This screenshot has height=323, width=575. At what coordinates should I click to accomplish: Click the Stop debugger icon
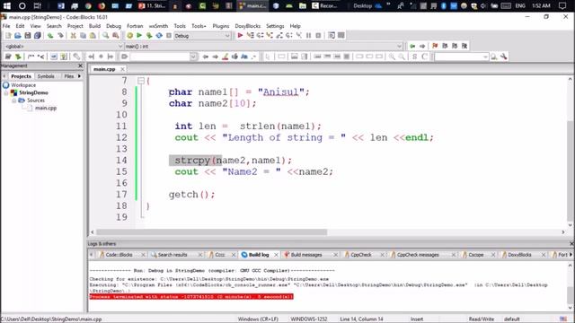pyautogui.click(x=318, y=36)
